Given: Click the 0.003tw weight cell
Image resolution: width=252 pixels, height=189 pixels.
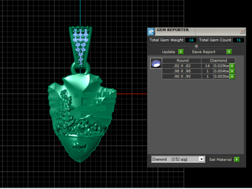Looking at the screenshot, I should click(x=222, y=77).
